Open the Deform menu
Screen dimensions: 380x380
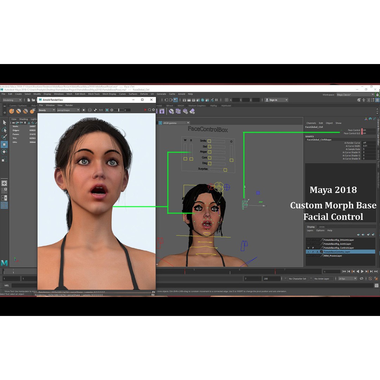pos(144,94)
